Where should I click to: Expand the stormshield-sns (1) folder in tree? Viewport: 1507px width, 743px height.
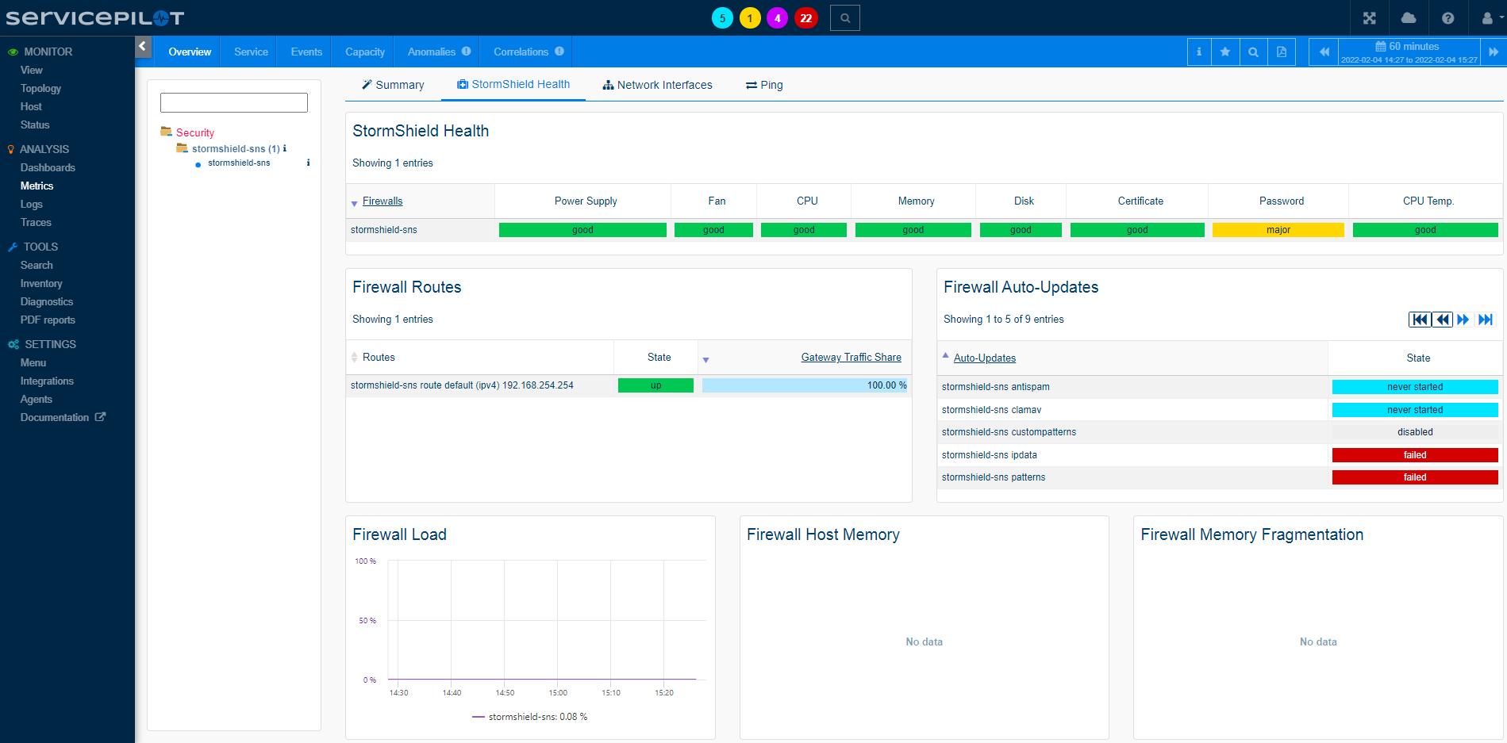[x=235, y=149]
